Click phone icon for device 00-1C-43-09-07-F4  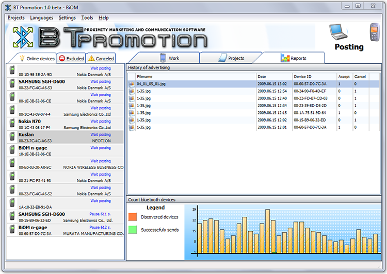coord(12,110)
